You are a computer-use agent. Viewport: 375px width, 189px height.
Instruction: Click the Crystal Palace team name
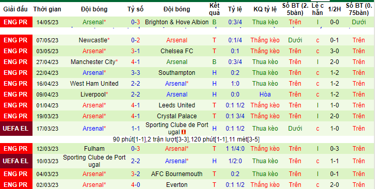coord(177,116)
